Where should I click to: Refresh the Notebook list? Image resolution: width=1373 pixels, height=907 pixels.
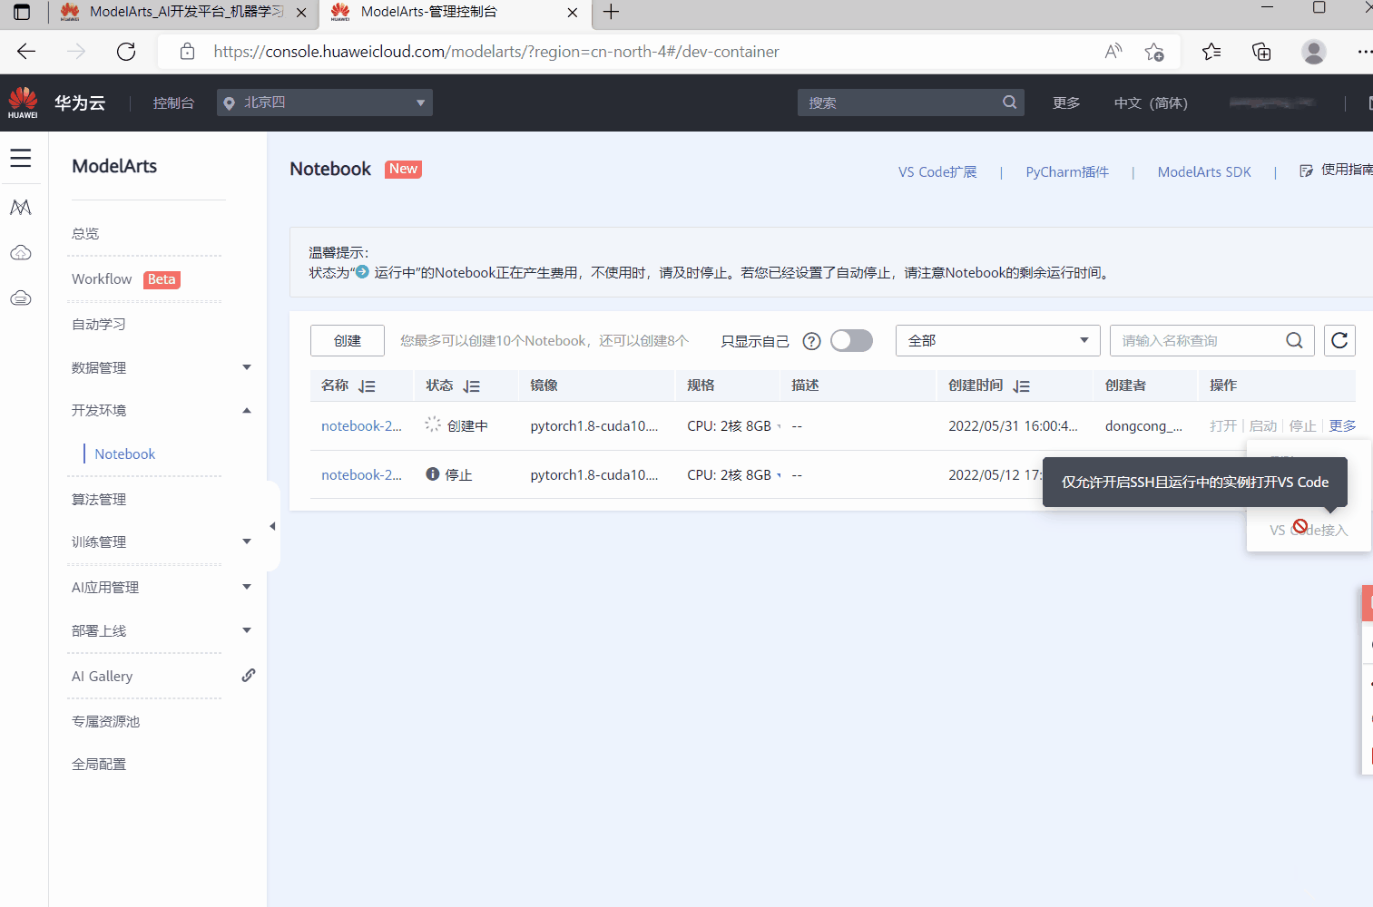(x=1339, y=340)
